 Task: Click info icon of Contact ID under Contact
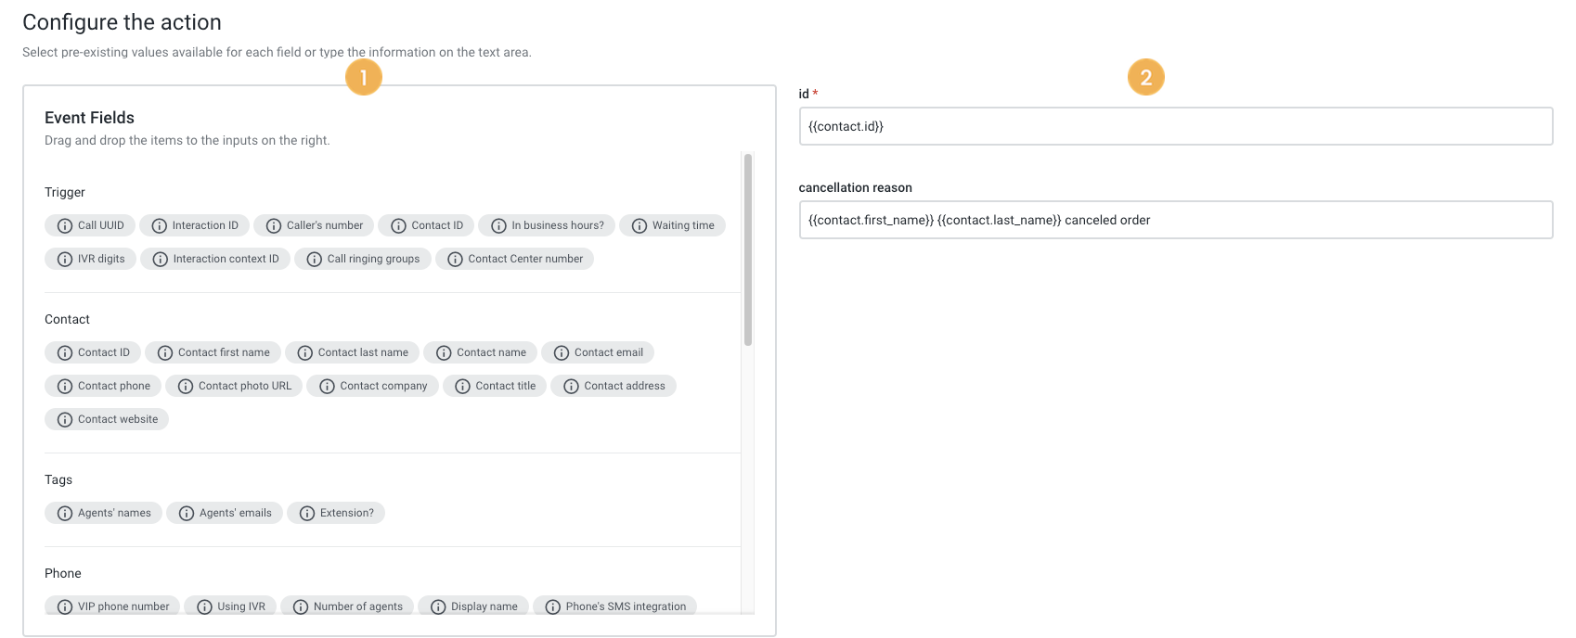pyautogui.click(x=65, y=352)
